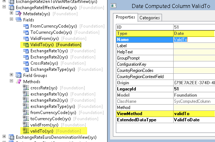Image resolution: width=215 pixels, height=142 pixels.
Task: Collapse the Fields node
Action: tap(12, 19)
